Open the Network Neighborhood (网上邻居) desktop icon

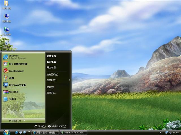[x=7, y=31]
